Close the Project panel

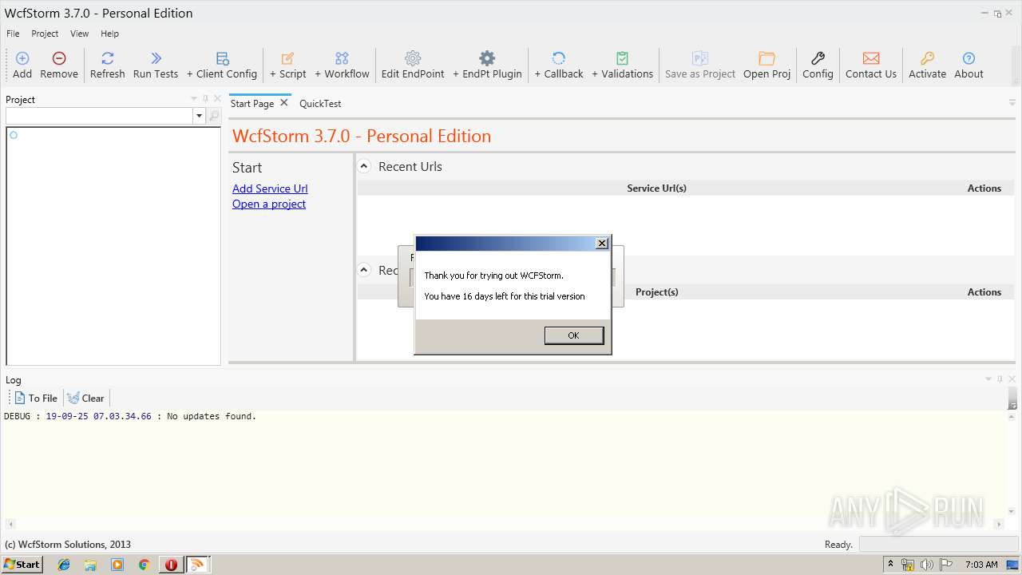coord(216,99)
